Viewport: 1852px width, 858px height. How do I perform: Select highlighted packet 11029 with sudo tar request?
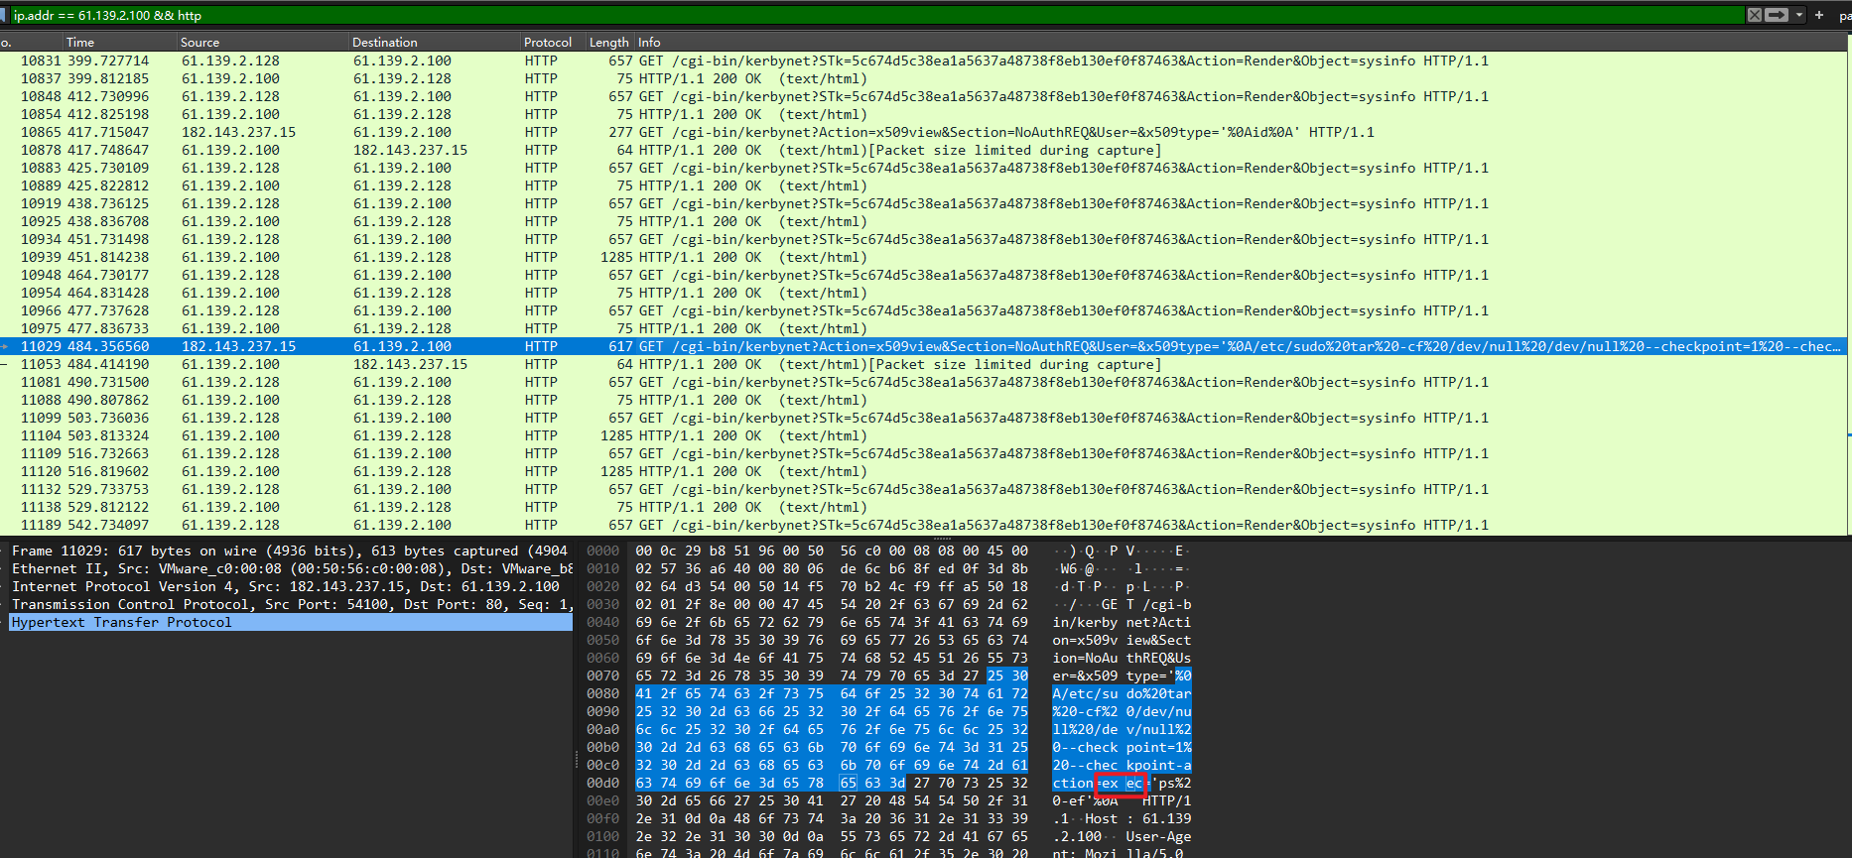tap(923, 346)
